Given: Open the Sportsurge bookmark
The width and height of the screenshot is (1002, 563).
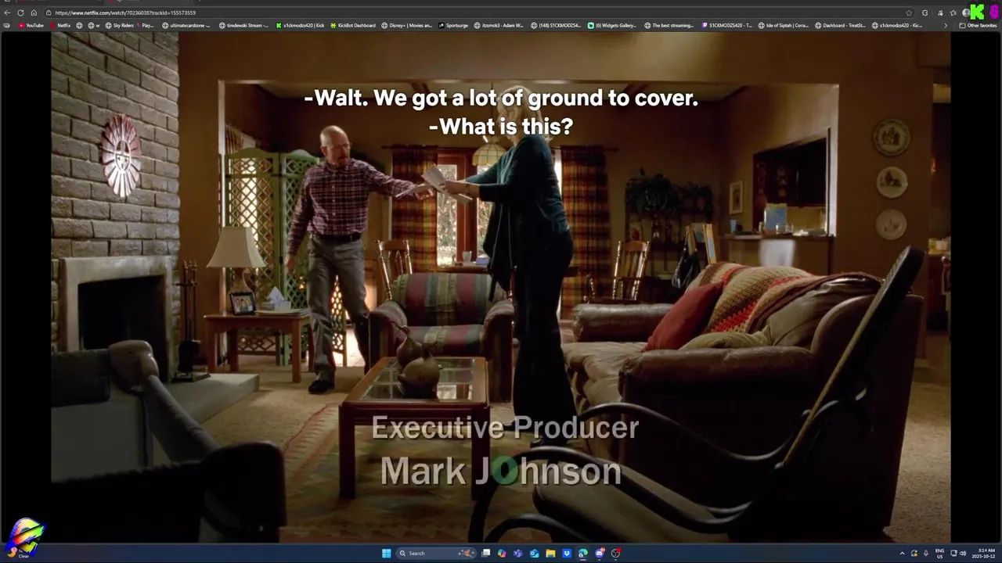Looking at the screenshot, I should pyautogui.click(x=452, y=25).
